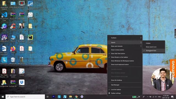Open File Explorer from the taskbar
The height and width of the screenshot is (99, 176).
pos(70,97)
